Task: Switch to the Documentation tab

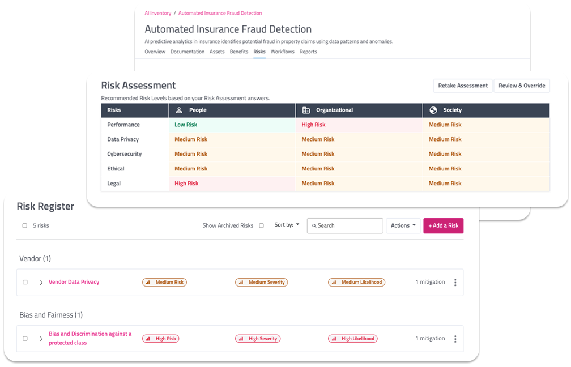Action: pos(188,52)
